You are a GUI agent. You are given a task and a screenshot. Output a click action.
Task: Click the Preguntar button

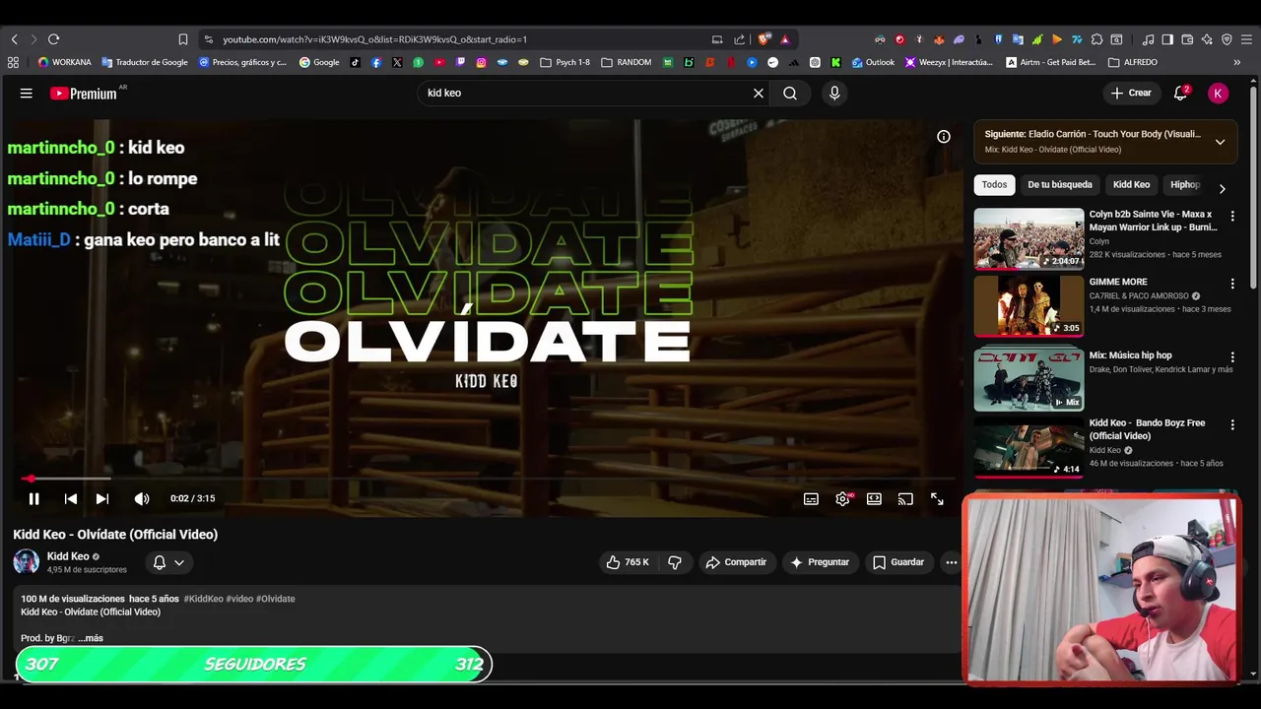pos(820,562)
